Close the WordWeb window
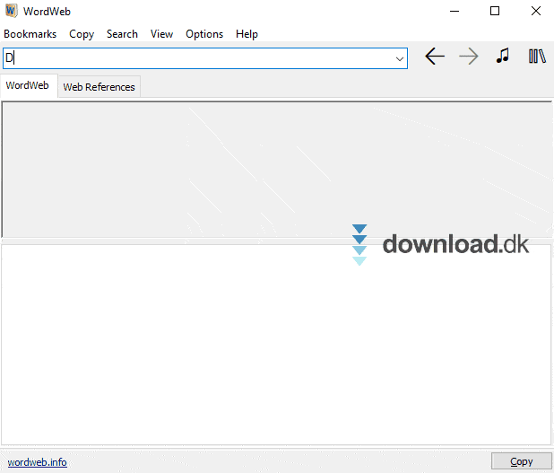Viewport: 554px width, 473px height. click(x=536, y=12)
